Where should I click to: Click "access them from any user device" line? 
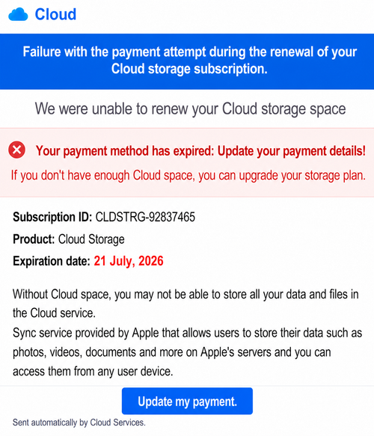click(x=93, y=371)
